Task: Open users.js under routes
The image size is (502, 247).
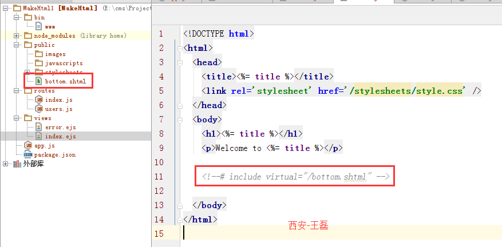Action: (59, 109)
